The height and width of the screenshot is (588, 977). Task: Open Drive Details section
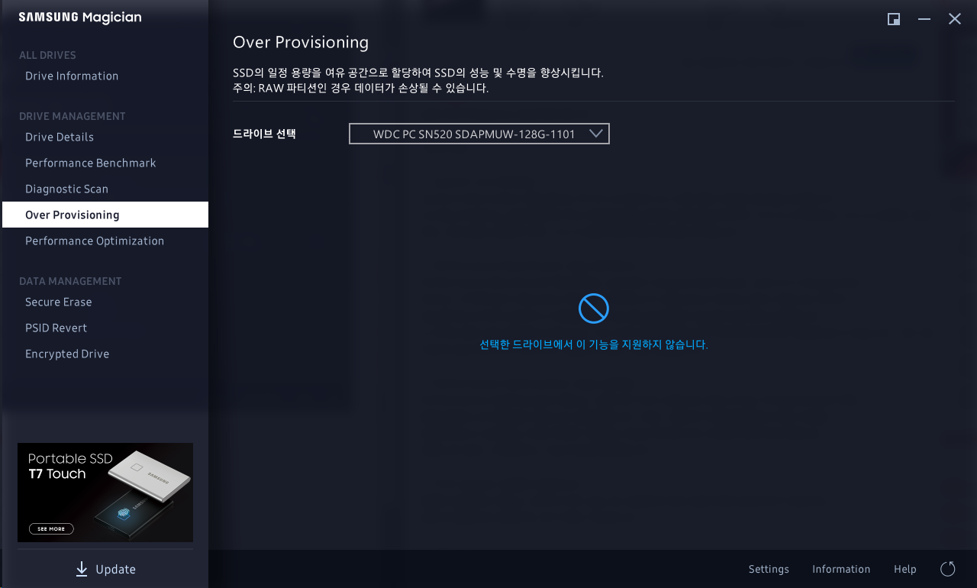pos(60,137)
